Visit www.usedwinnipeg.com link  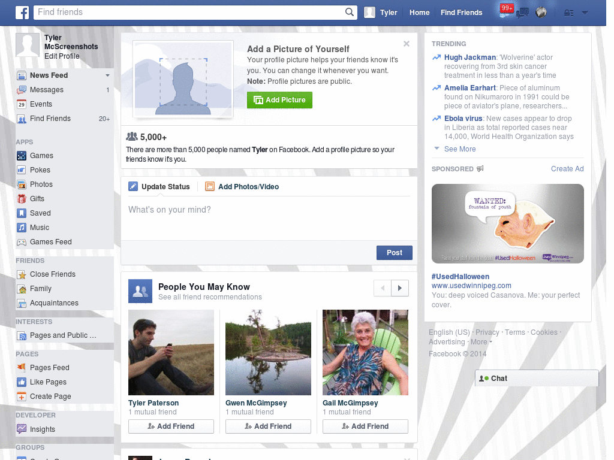471,286
